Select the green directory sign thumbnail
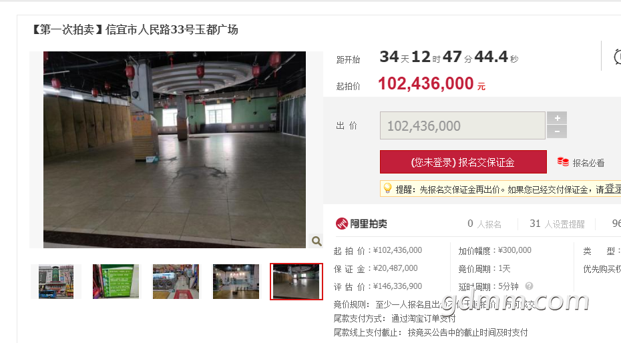The height and width of the screenshot is (343, 621). [x=116, y=282]
